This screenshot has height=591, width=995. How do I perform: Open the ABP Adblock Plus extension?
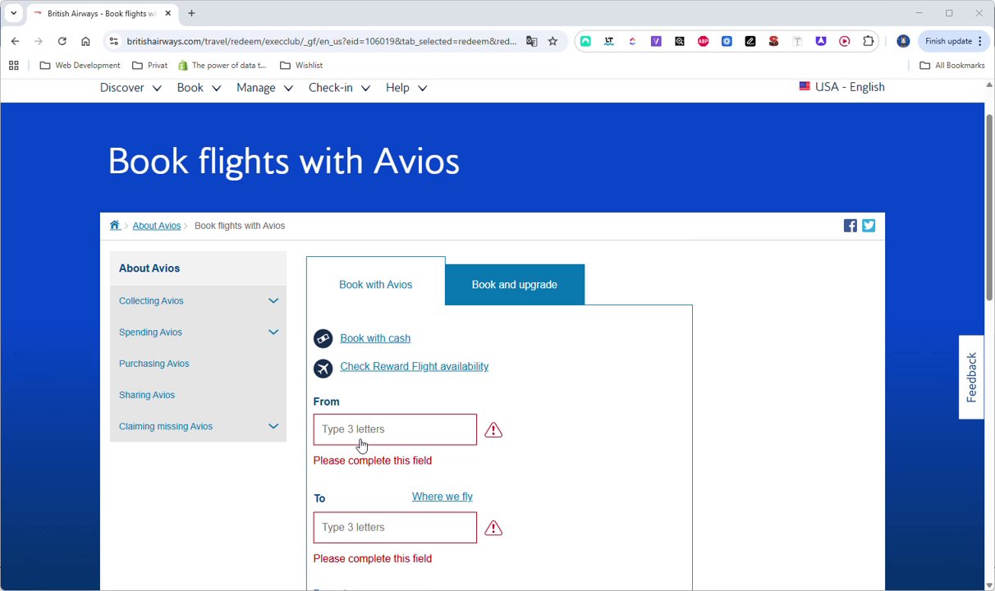703,41
